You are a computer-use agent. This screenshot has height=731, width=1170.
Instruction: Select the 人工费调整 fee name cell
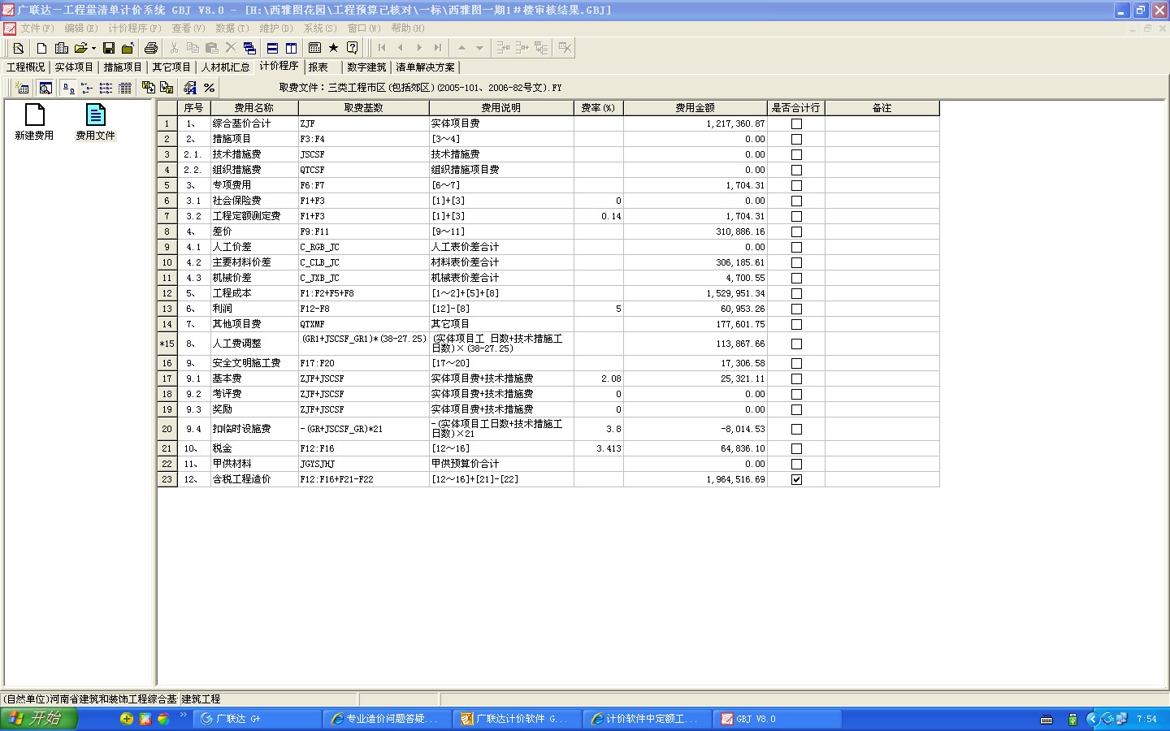tap(254, 344)
